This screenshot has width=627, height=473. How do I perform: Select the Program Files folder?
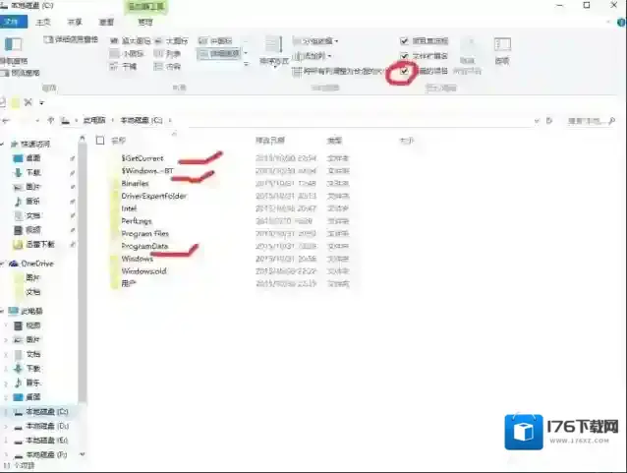click(144, 233)
